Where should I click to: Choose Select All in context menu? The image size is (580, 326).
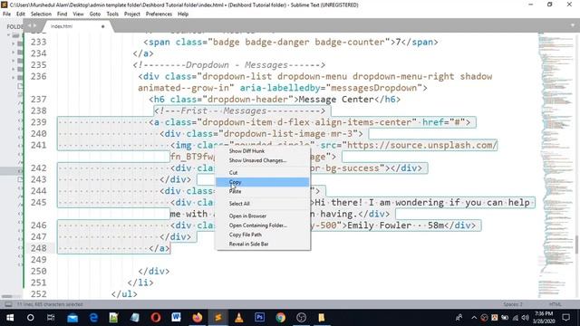click(263, 204)
